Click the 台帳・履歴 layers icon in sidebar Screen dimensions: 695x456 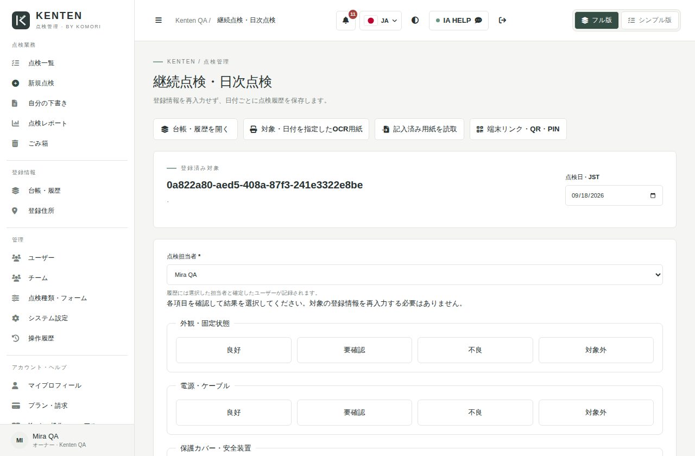point(15,191)
